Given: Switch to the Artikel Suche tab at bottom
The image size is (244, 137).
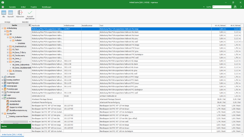Looking at the screenshot, I should (x=12, y=135).
